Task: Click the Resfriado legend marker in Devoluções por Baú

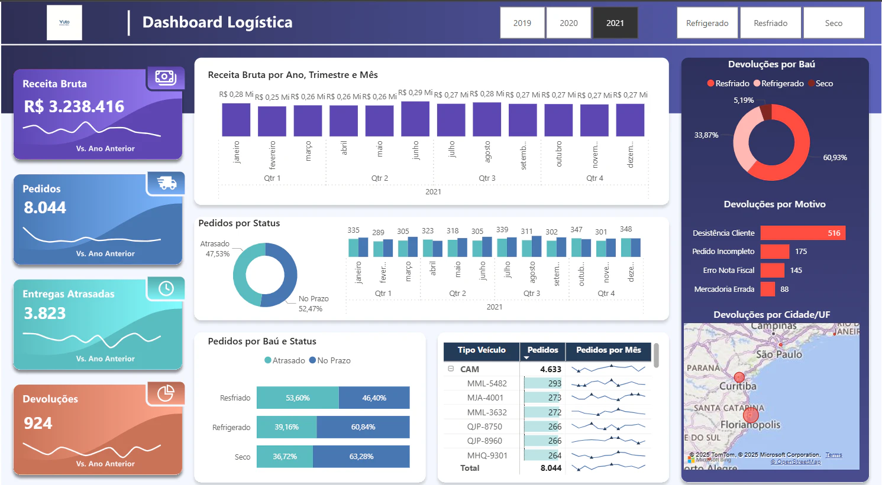Action: tap(710, 83)
